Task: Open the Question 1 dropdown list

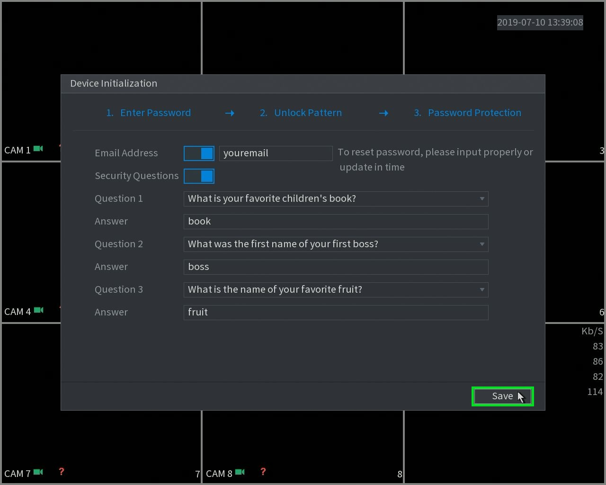Action: tap(336, 199)
